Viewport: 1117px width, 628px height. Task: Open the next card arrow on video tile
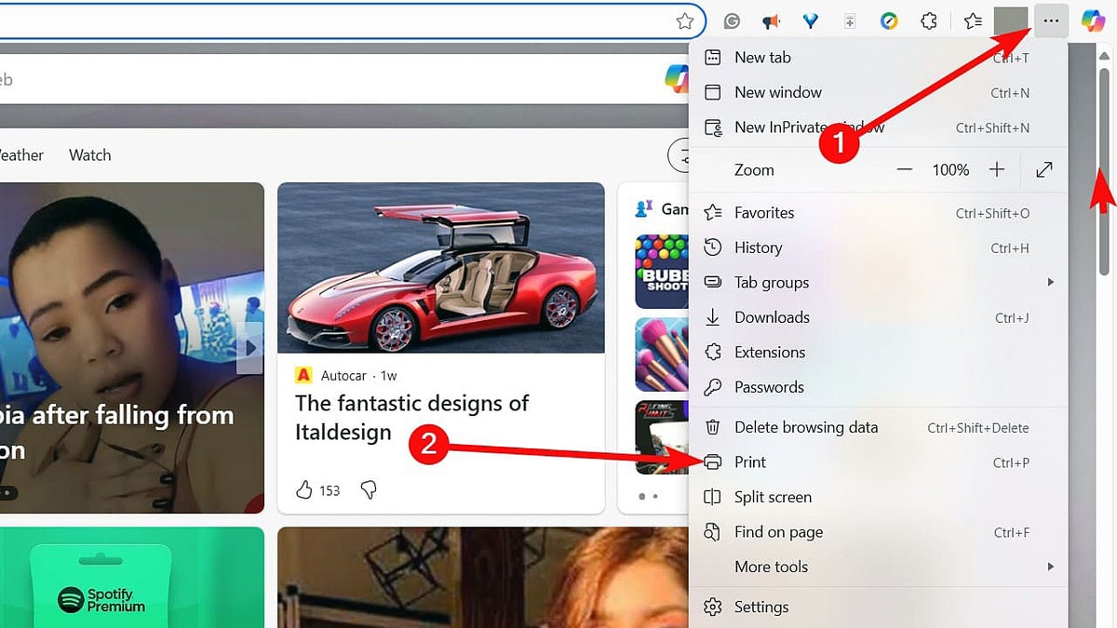click(x=249, y=346)
